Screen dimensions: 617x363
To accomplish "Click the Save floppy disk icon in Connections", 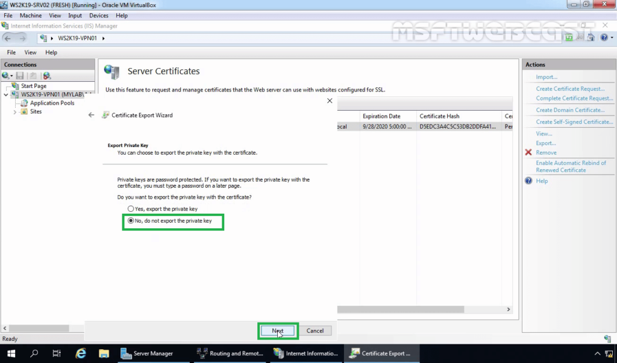I will point(20,75).
